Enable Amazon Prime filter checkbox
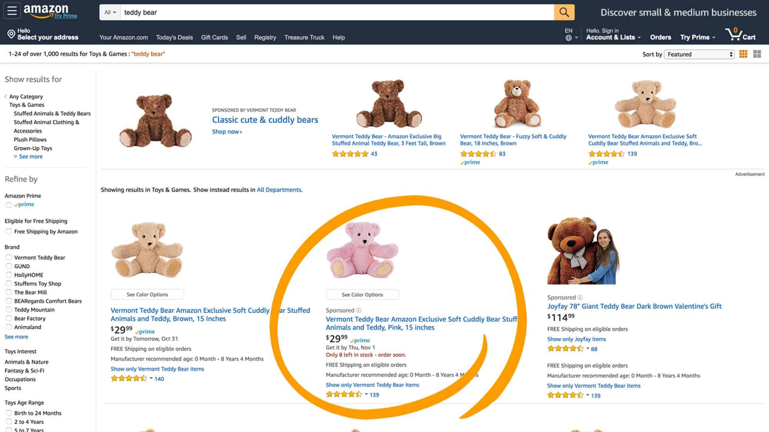The image size is (769, 432). (8, 205)
